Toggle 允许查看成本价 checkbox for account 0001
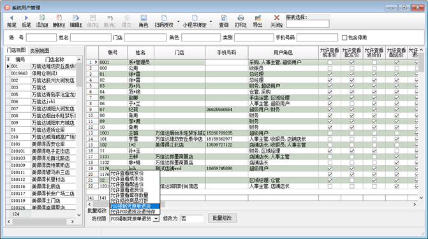This screenshot has width=428, height=239. (x=330, y=62)
